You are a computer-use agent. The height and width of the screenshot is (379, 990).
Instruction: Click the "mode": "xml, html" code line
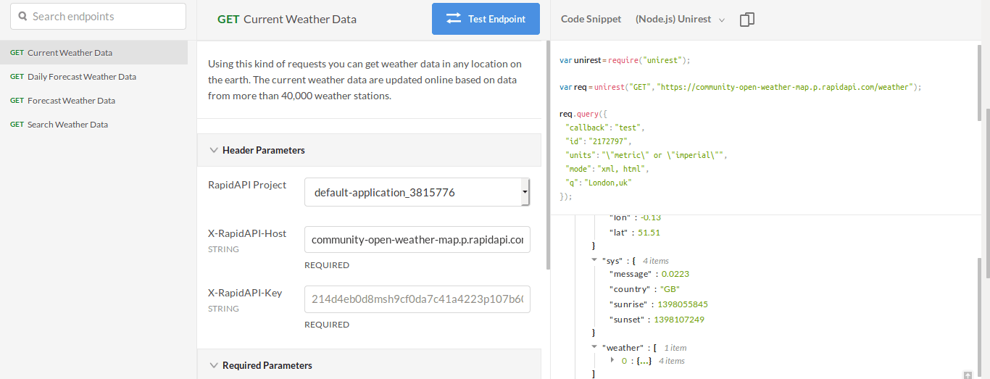pos(607,169)
